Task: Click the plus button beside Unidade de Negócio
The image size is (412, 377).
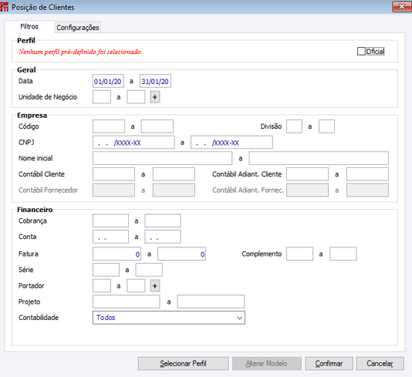Action: [155, 97]
